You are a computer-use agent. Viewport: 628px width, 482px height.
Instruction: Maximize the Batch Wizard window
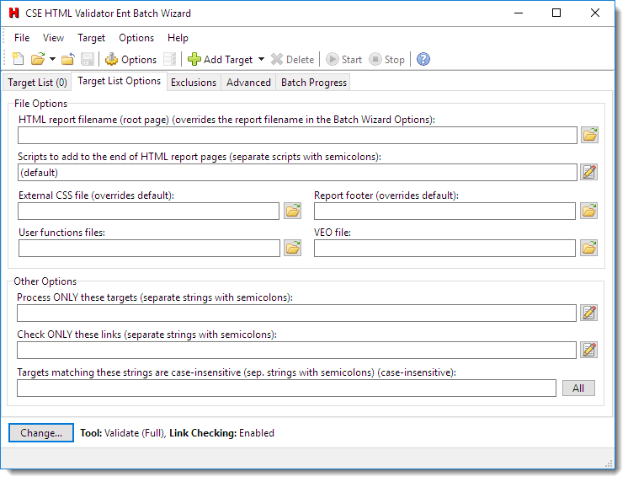[556, 13]
